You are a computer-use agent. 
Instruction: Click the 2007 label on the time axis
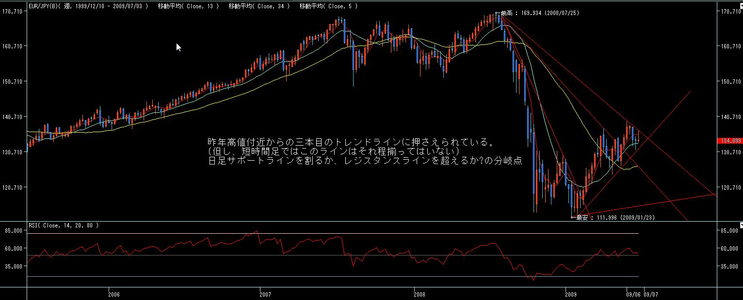(264, 294)
